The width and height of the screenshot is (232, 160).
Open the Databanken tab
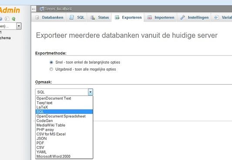click(x=48, y=17)
